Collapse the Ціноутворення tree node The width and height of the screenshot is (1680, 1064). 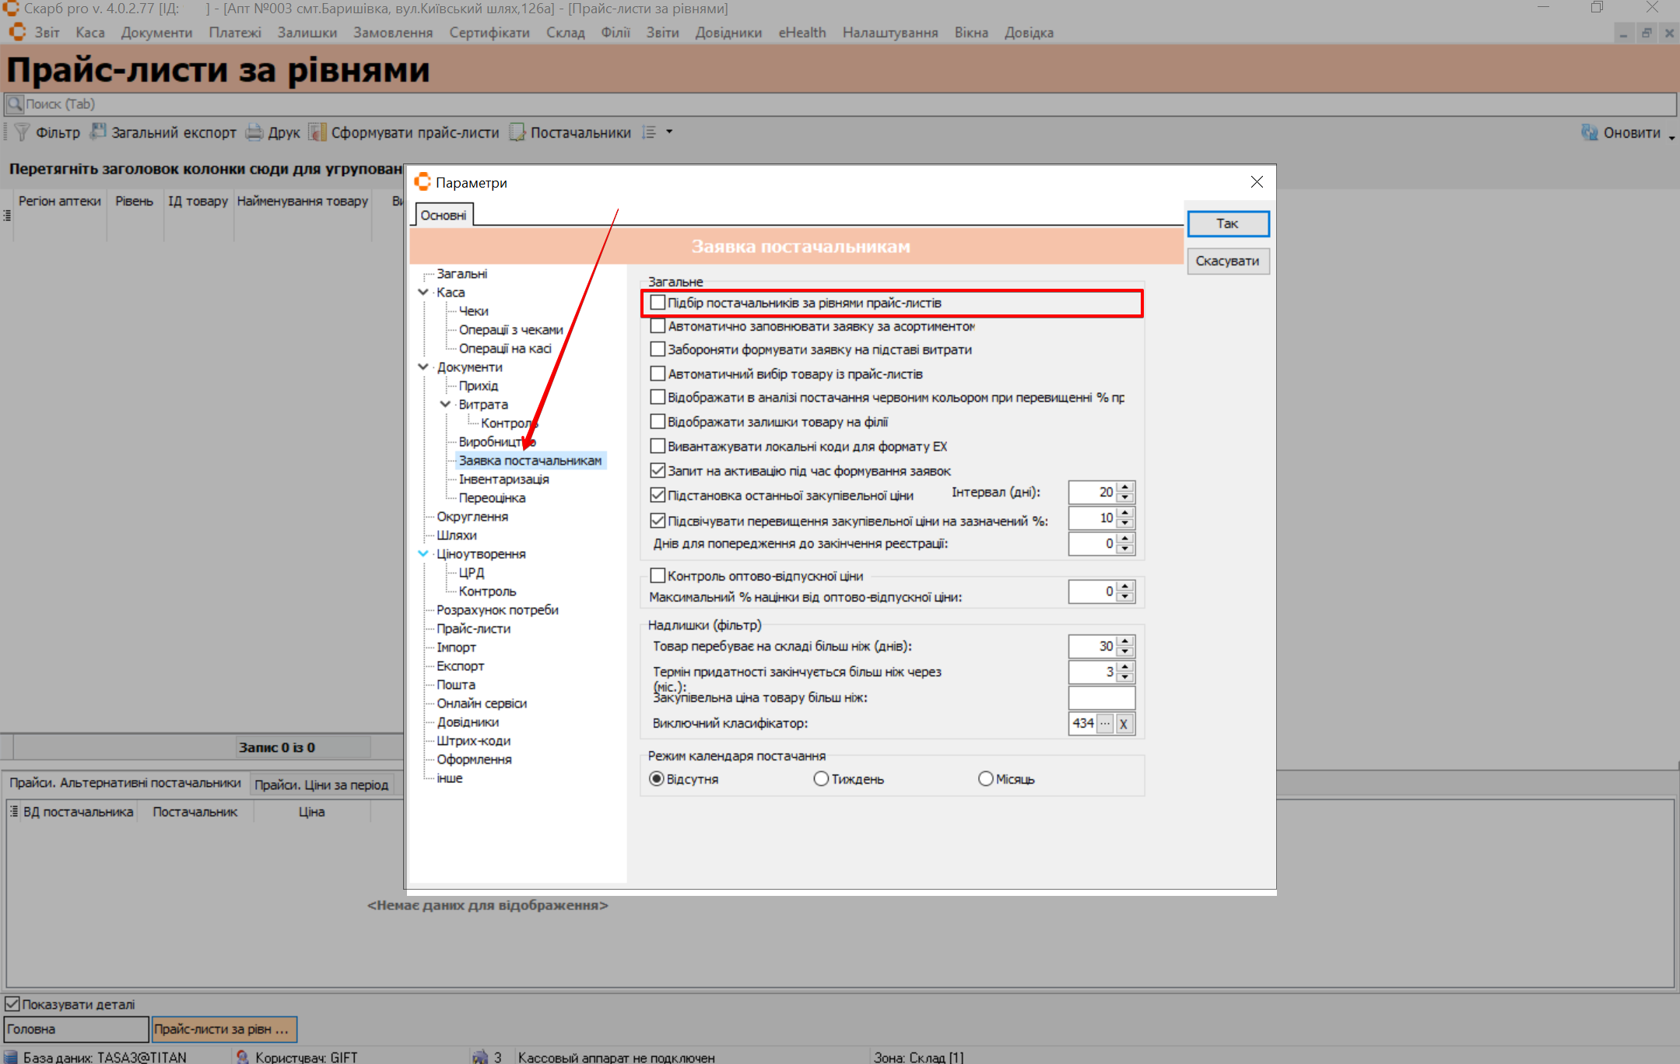pos(423,553)
